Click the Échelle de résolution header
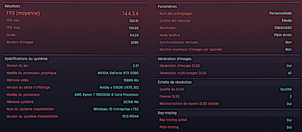This screenshot has height=132, width=302. coord(175,82)
